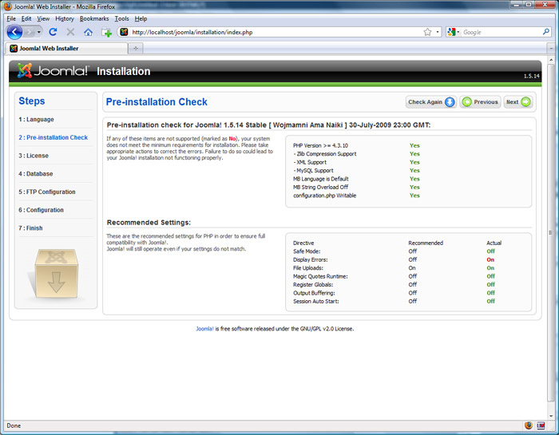Select step 2 : Pre-installation Check
The width and height of the screenshot is (559, 435).
tap(54, 137)
